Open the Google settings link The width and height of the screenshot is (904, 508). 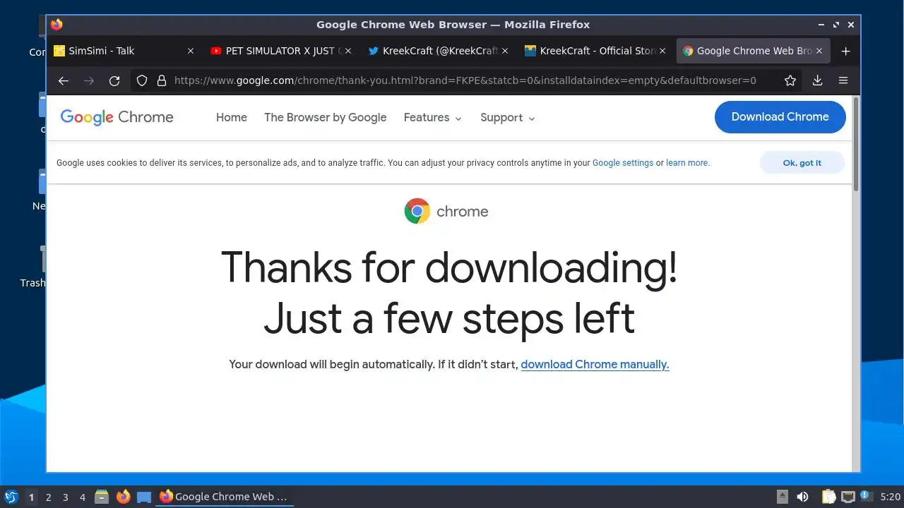[x=623, y=163]
